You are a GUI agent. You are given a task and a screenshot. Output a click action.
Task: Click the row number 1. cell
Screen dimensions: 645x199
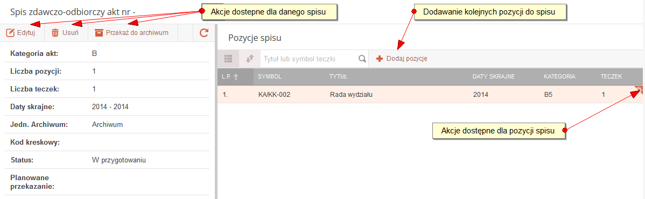[225, 95]
